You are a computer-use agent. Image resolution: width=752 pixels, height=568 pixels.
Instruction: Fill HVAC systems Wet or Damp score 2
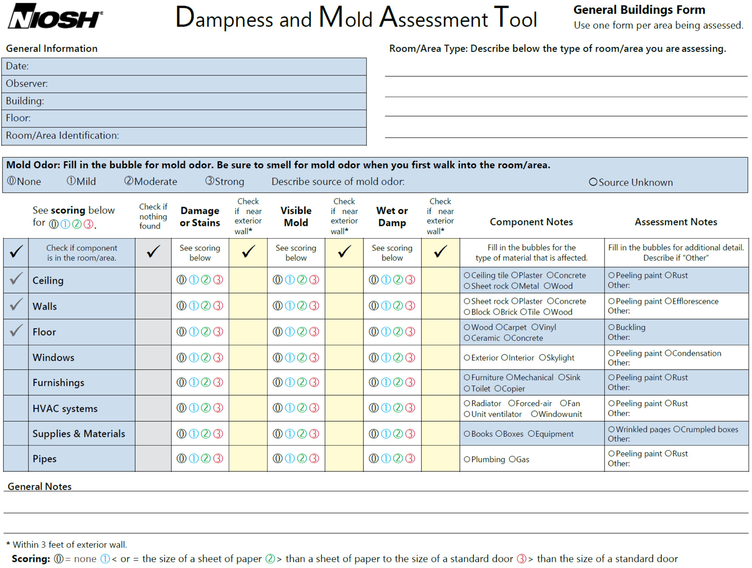[x=398, y=408]
